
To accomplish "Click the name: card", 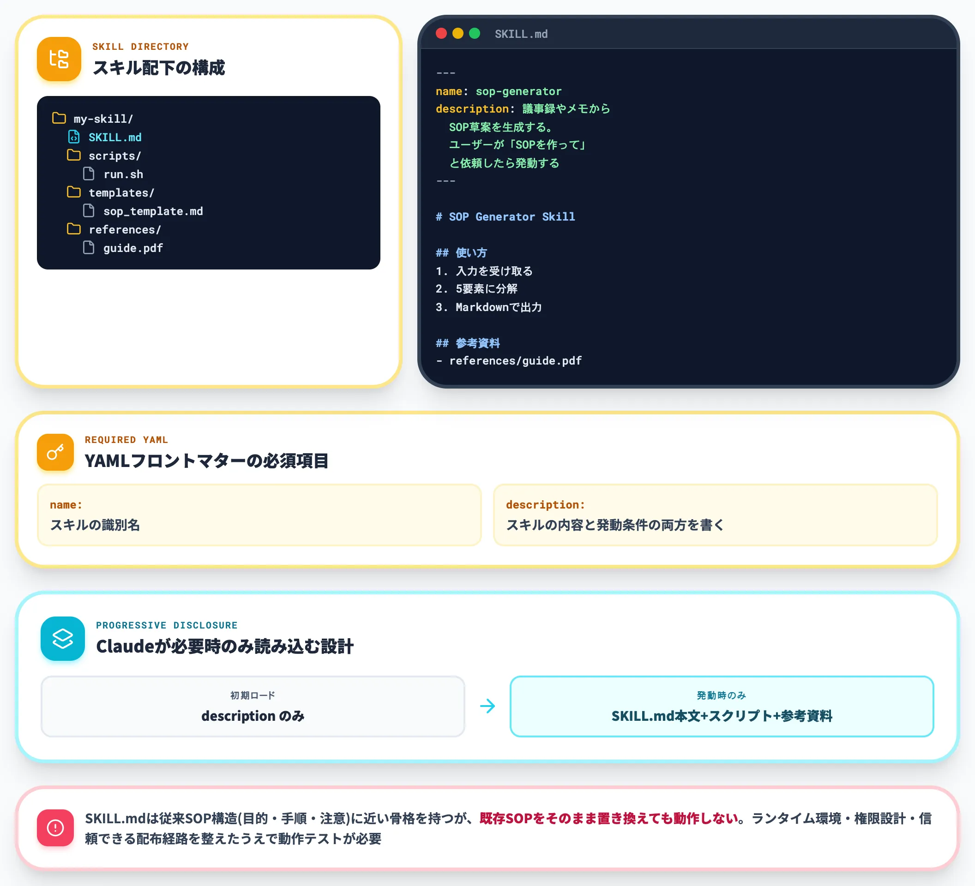I will pyautogui.click(x=259, y=515).
